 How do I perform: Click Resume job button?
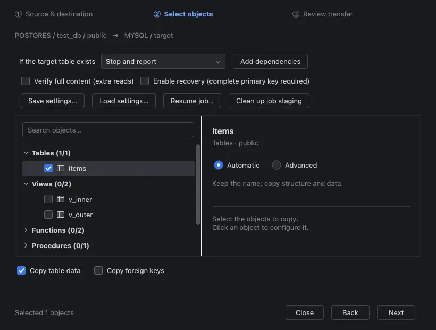coord(192,101)
